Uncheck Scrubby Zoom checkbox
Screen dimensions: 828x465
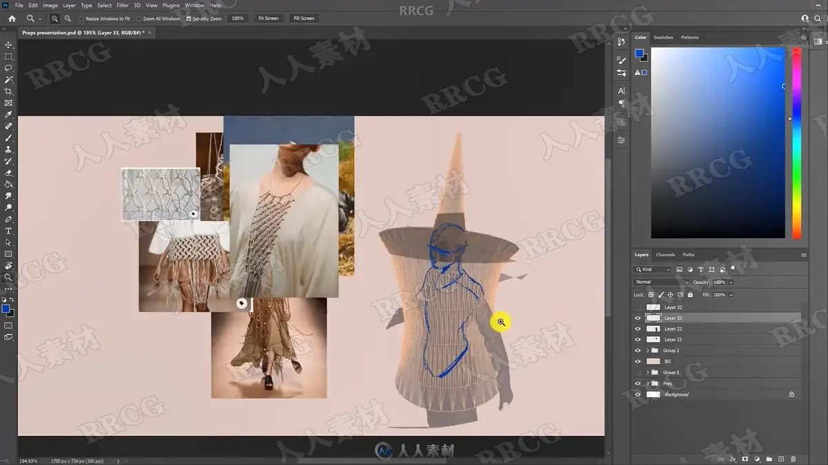click(x=189, y=19)
